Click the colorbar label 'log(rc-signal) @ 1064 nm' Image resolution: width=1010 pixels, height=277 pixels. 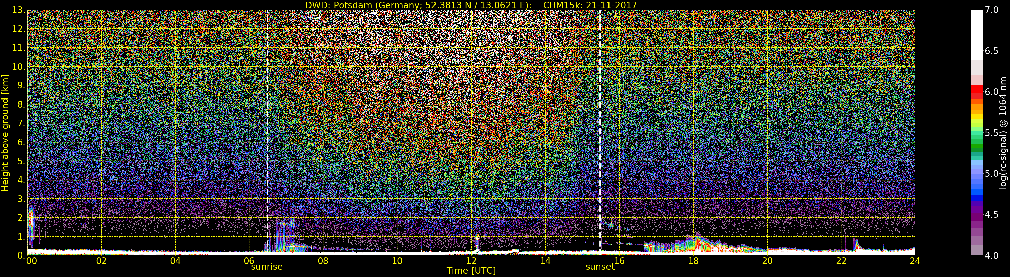(x=1003, y=133)
